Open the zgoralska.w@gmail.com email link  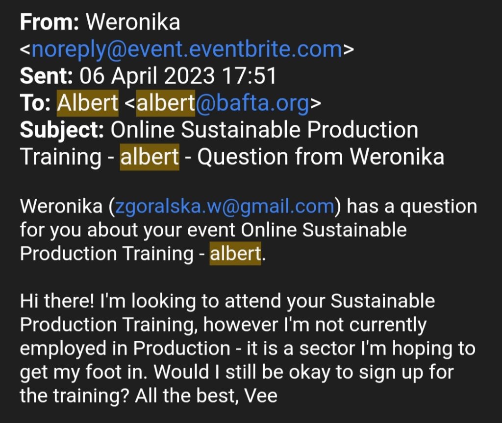point(225,206)
